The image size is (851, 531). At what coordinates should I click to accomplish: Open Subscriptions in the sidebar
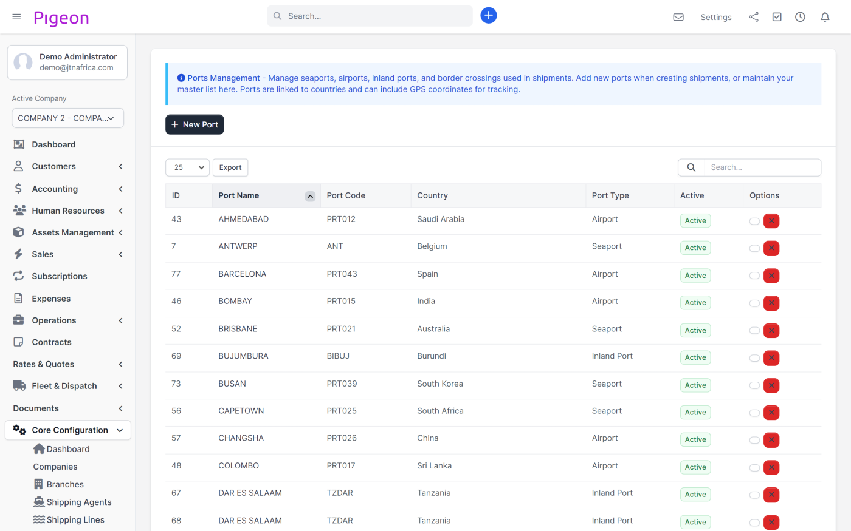(60, 276)
